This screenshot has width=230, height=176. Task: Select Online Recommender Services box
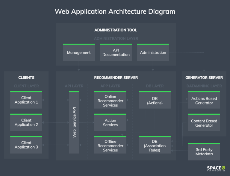point(110,100)
